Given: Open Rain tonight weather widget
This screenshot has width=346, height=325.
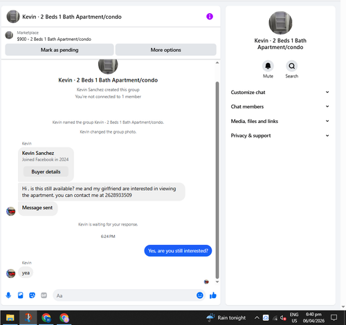Looking at the screenshot, I should pyautogui.click(x=226, y=317).
